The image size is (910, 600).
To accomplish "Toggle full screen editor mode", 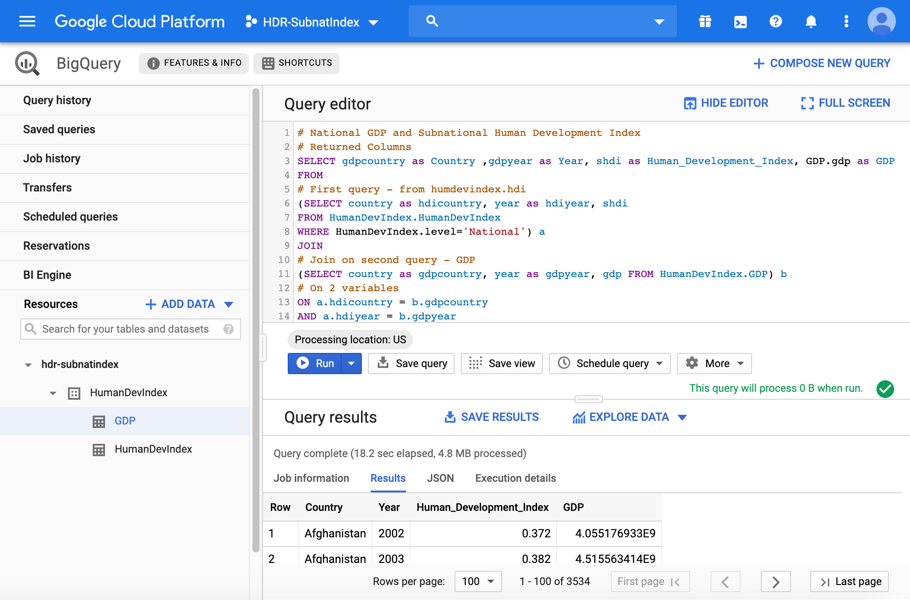I will 846,103.
